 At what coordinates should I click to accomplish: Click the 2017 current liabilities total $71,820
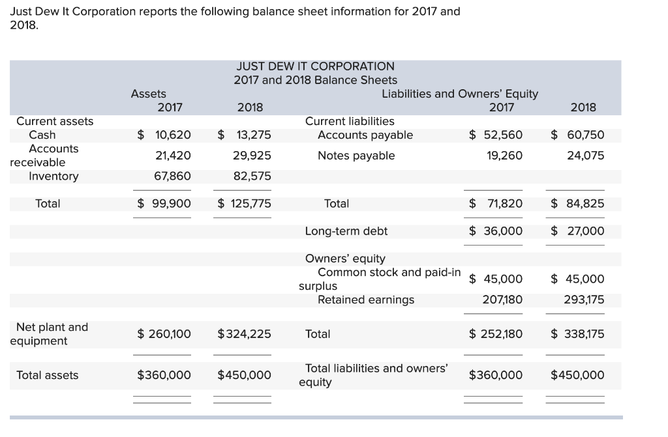[x=496, y=203]
